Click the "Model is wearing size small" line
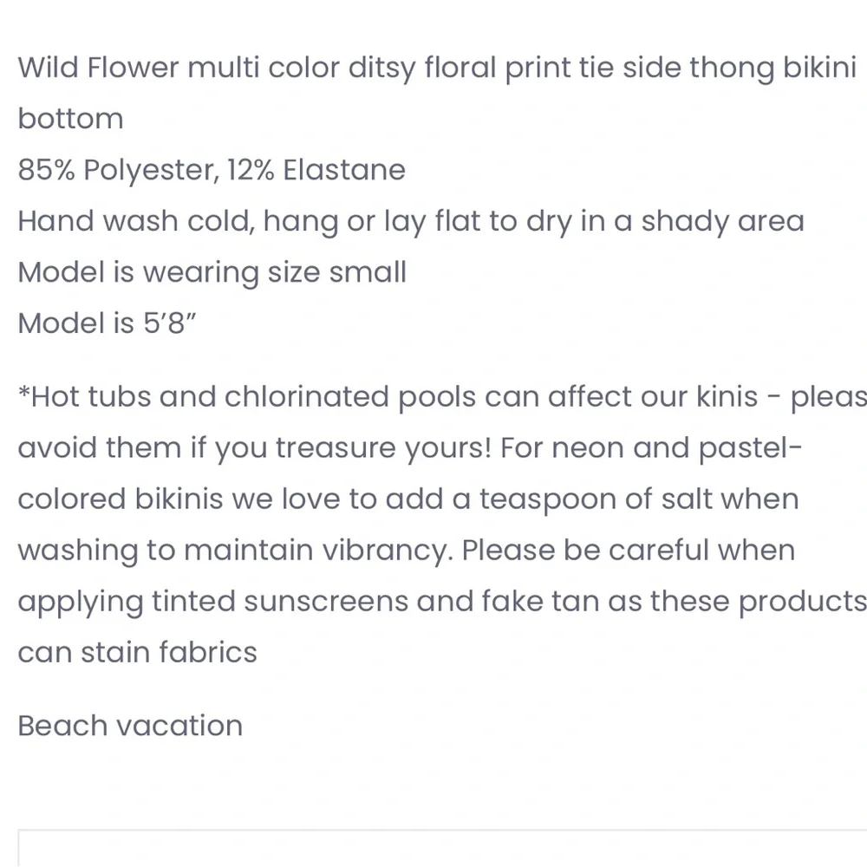This screenshot has height=867, width=867. 212,272
